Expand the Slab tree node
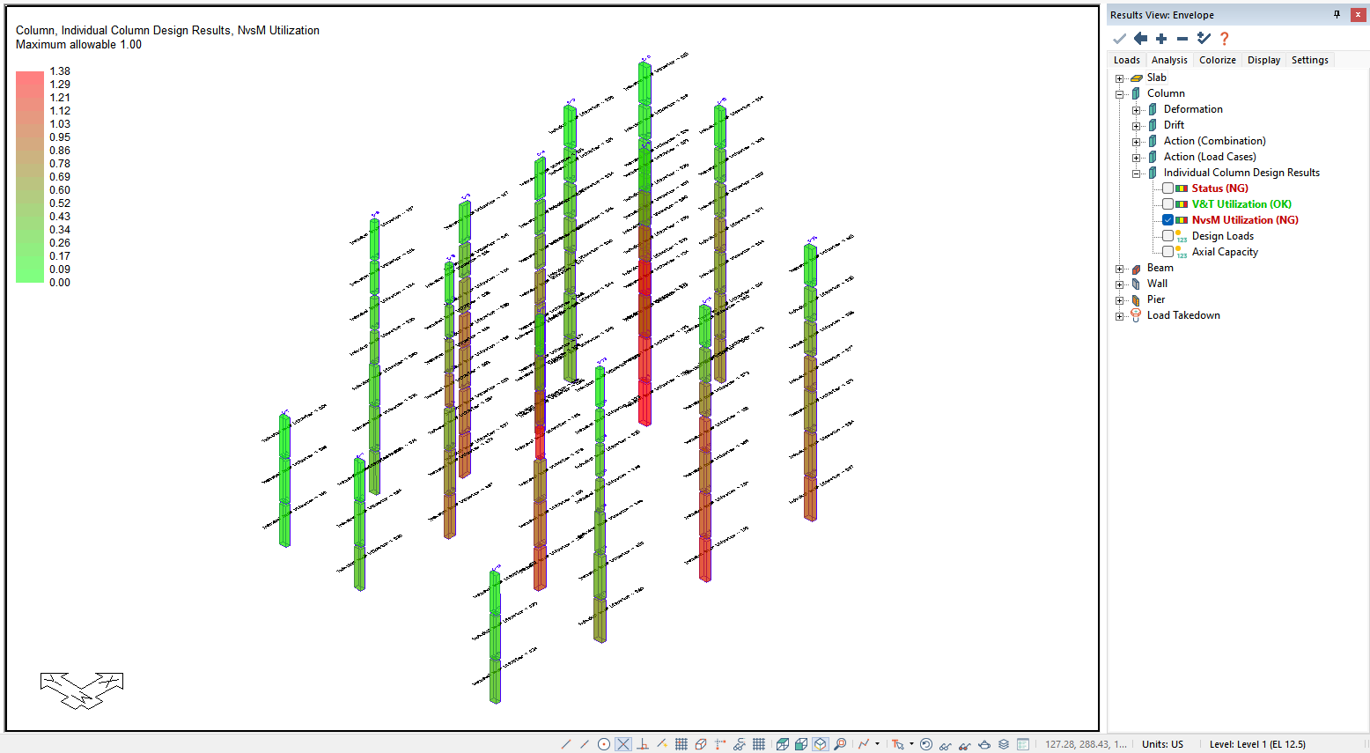The width and height of the screenshot is (1370, 753). 1120,78
